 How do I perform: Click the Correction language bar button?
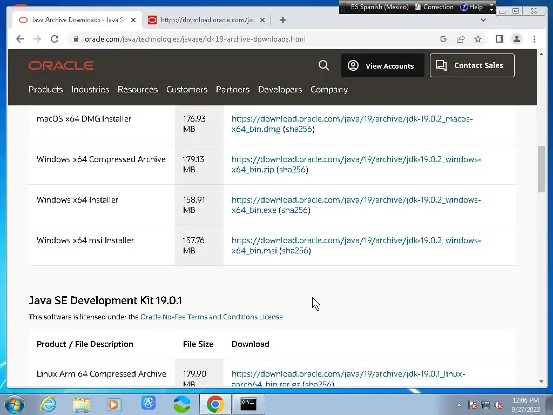point(434,7)
